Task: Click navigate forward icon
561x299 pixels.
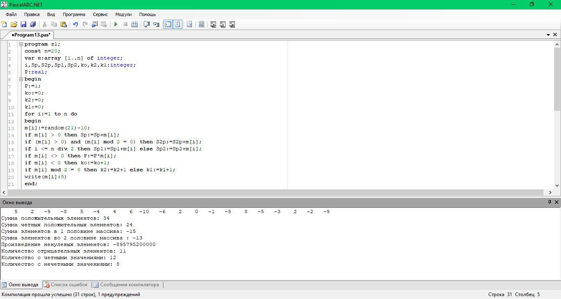Action: point(104,25)
